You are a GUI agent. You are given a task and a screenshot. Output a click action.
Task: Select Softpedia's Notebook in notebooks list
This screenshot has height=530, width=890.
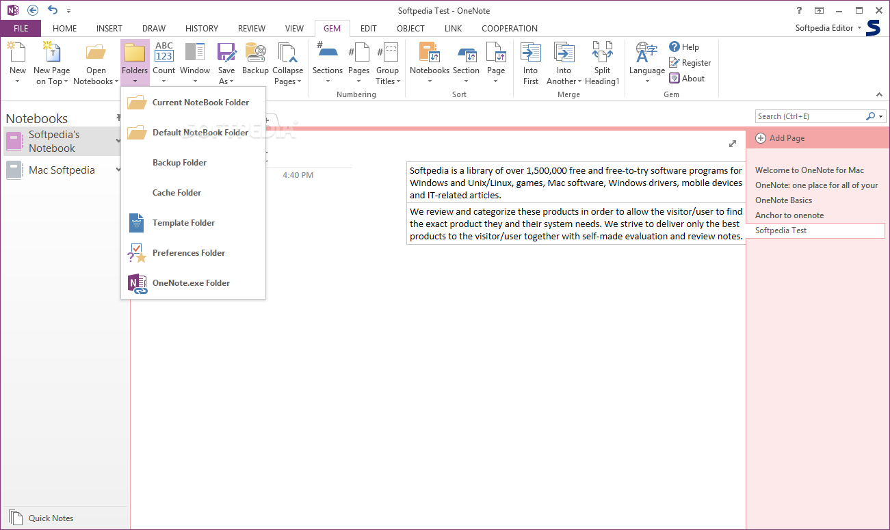coord(64,142)
